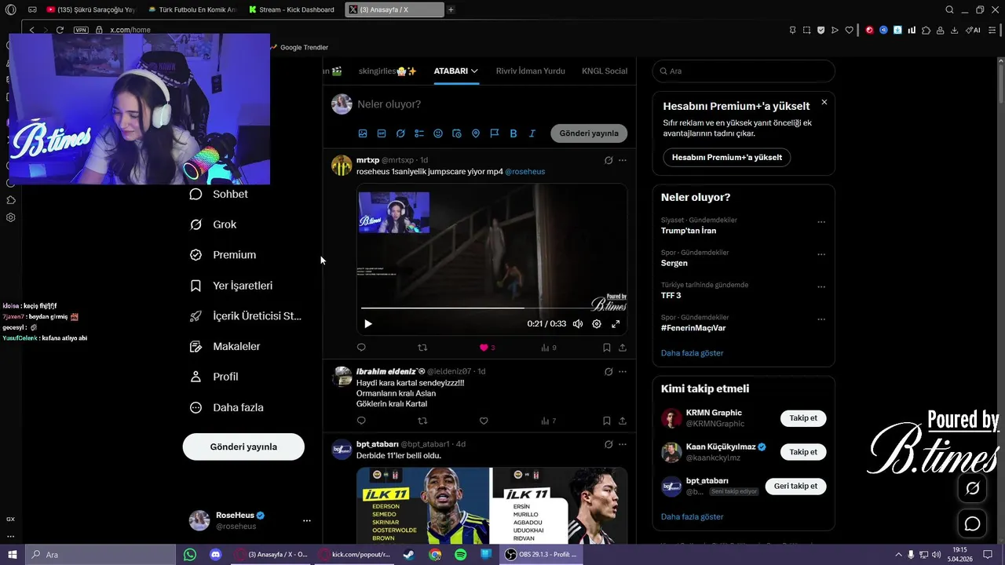
Task: Open Yer İşaretleri bookmarks
Action: 232,286
